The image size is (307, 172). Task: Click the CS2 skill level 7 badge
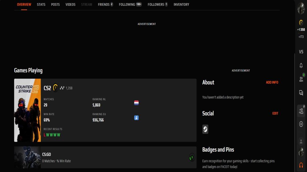(x=55, y=88)
